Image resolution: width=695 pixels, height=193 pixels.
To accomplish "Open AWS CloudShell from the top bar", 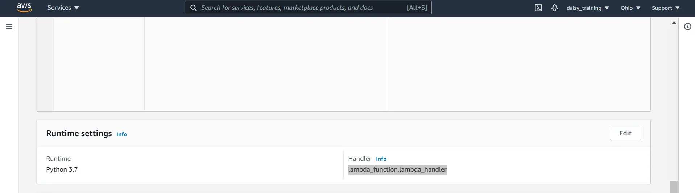I will click(538, 8).
